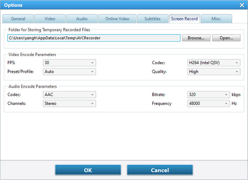
Task: Click the Preset/Profile: label
Action: [21, 71]
